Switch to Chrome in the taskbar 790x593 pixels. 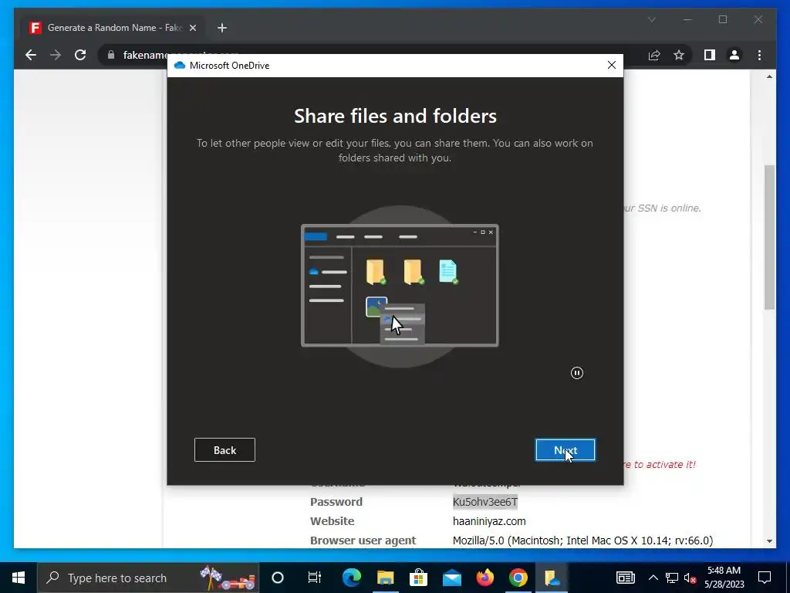[x=518, y=578]
